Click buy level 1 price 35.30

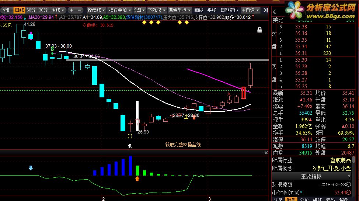pyautogui.click(x=301, y=60)
